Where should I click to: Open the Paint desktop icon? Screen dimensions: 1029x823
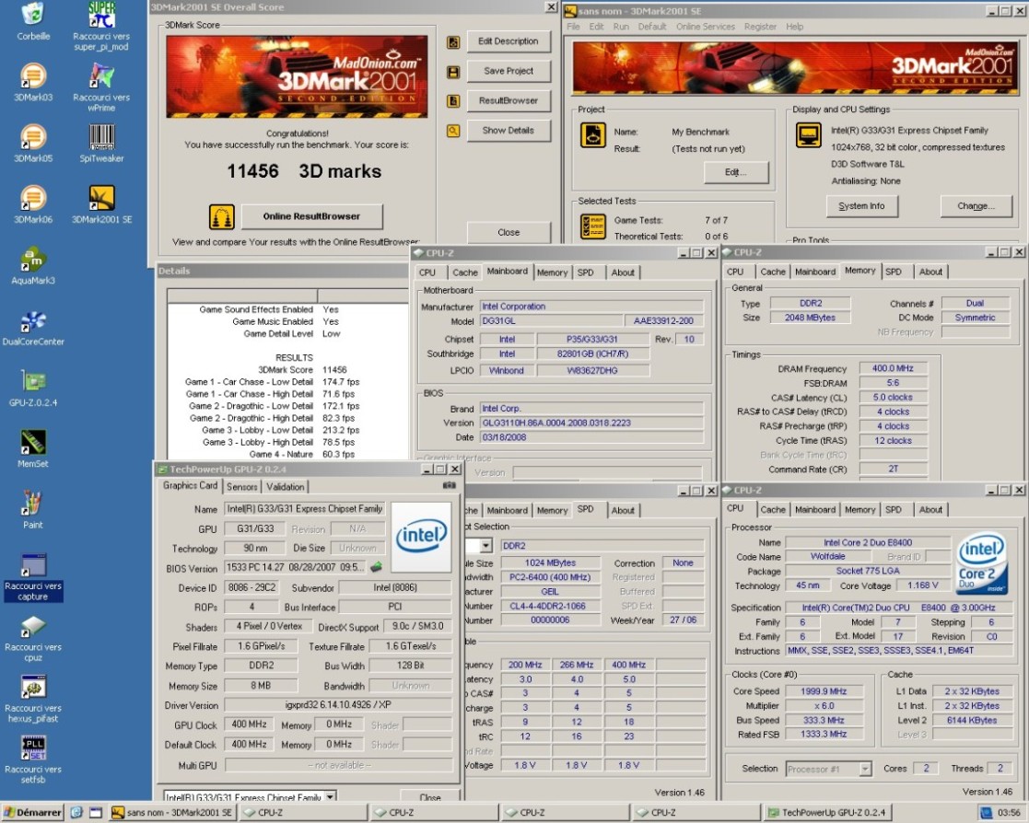click(x=33, y=503)
